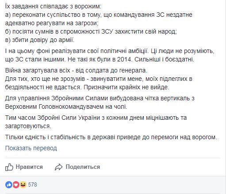Viewport: 226px width, 194px height.
Task: Click the laughing haha reaction icon
Action: [x=23, y=185]
